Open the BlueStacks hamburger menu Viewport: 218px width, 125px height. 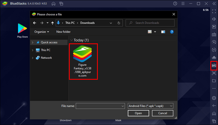[183, 4]
